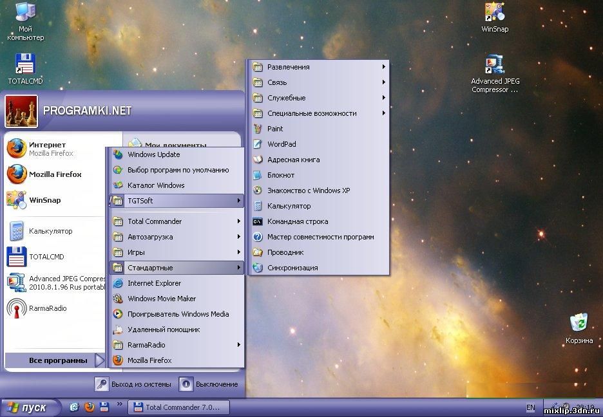Open the Paint icon in Стандартные menu
Screen dimensions: 603x417
click(257, 129)
